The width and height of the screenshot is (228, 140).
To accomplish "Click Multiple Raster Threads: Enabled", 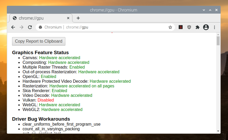I will pos(54,67).
